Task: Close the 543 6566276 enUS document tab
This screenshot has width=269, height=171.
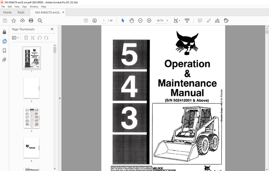Action: pos(63,12)
